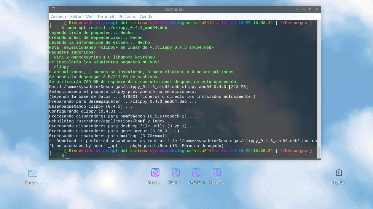373x209 pixels.
Task: Click 'Leyendo la información de estado' line
Action: (x=99, y=42)
